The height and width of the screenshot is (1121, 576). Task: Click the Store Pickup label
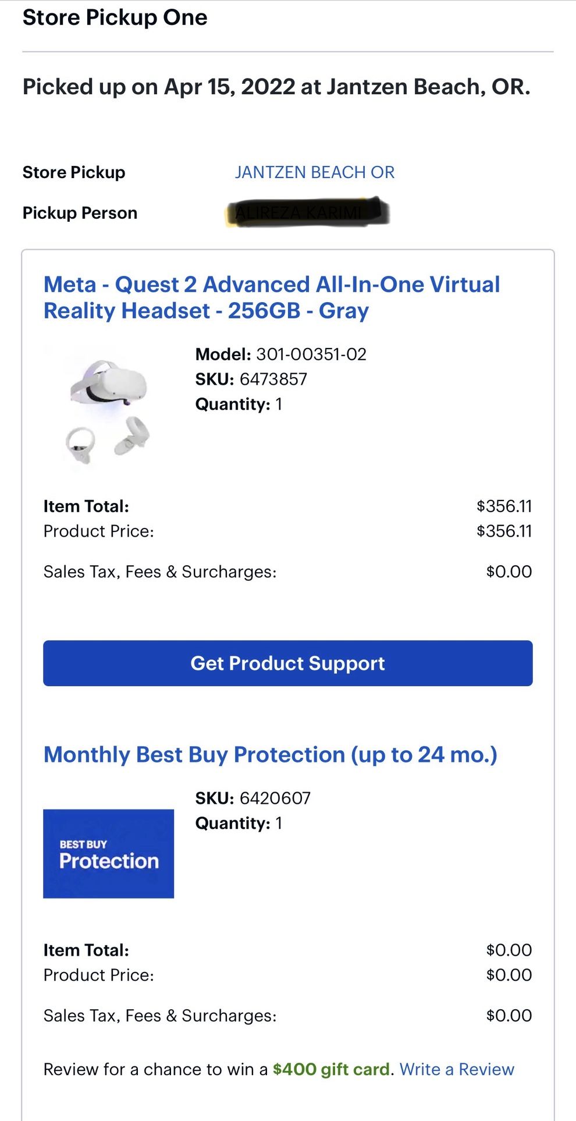click(74, 172)
